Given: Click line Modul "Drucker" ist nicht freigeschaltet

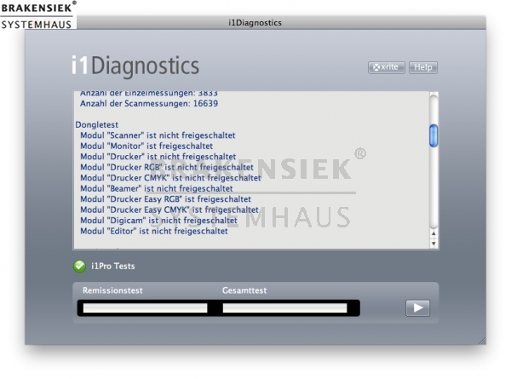Looking at the screenshot, I should (x=158, y=157).
